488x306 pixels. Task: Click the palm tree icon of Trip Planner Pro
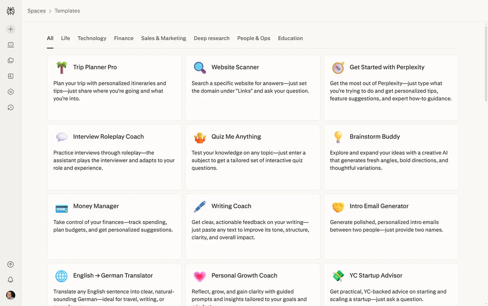coord(61,67)
